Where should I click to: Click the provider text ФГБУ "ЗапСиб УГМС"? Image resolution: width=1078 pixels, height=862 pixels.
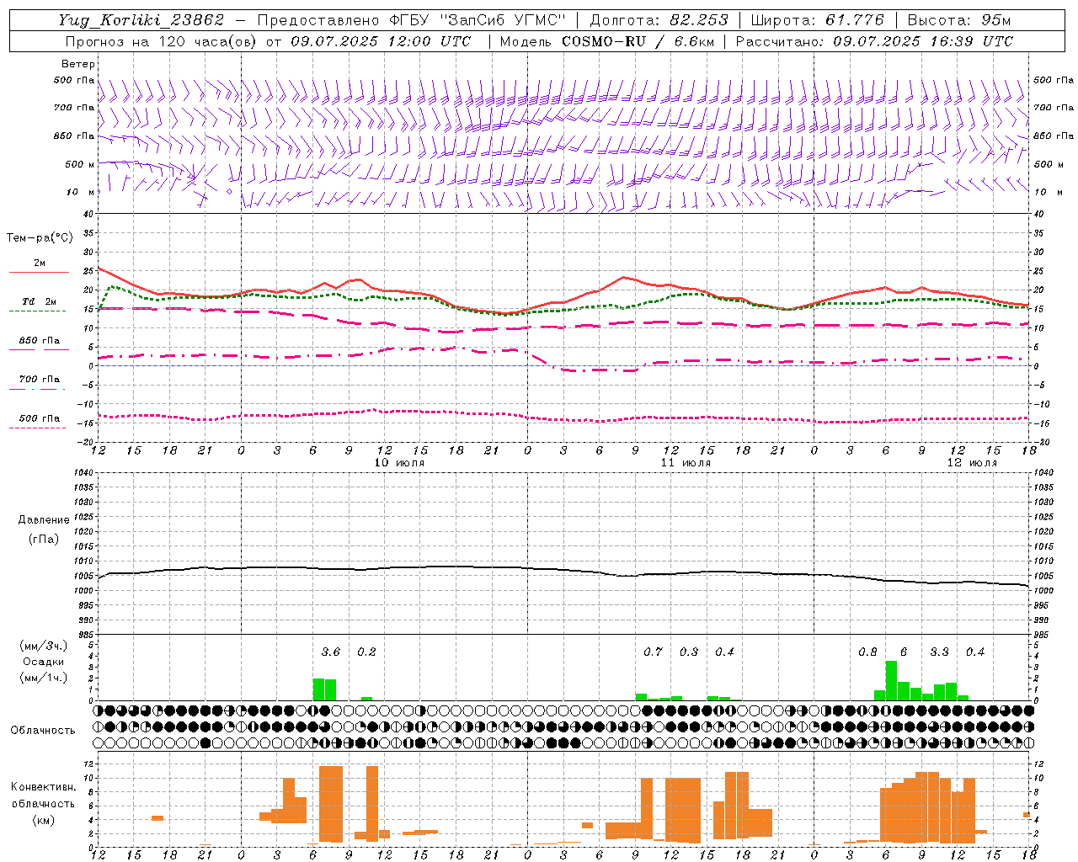pos(478,20)
